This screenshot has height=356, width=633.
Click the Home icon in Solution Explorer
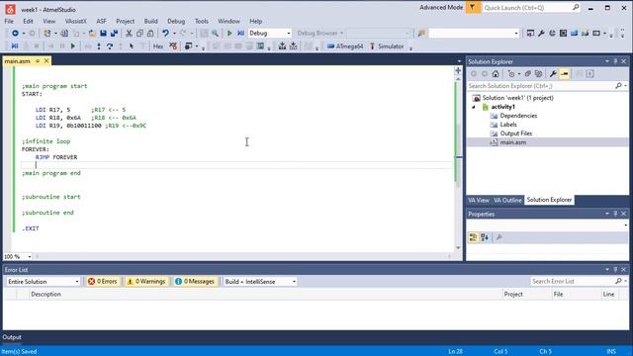pos(496,74)
